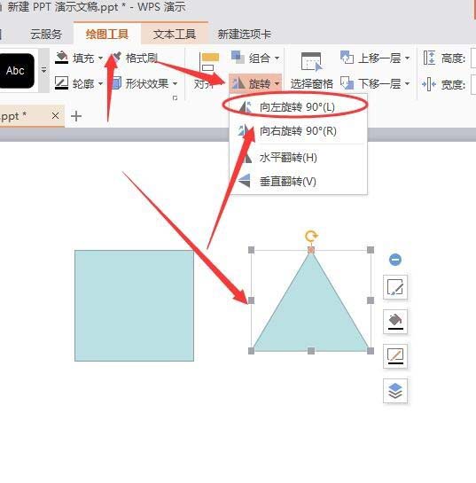Image resolution: width=476 pixels, height=483 pixels.
Task: Expand the 形状效果 dropdown
Action: tap(175, 83)
